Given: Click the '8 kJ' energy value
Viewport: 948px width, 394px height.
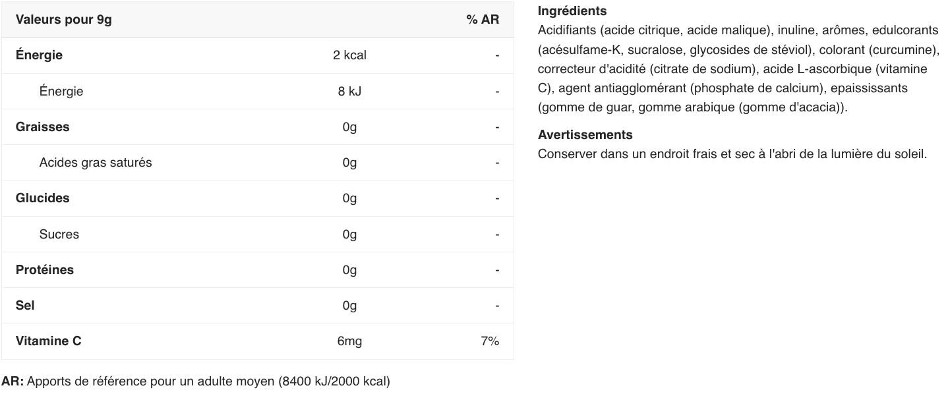Looking at the screenshot, I should [349, 92].
